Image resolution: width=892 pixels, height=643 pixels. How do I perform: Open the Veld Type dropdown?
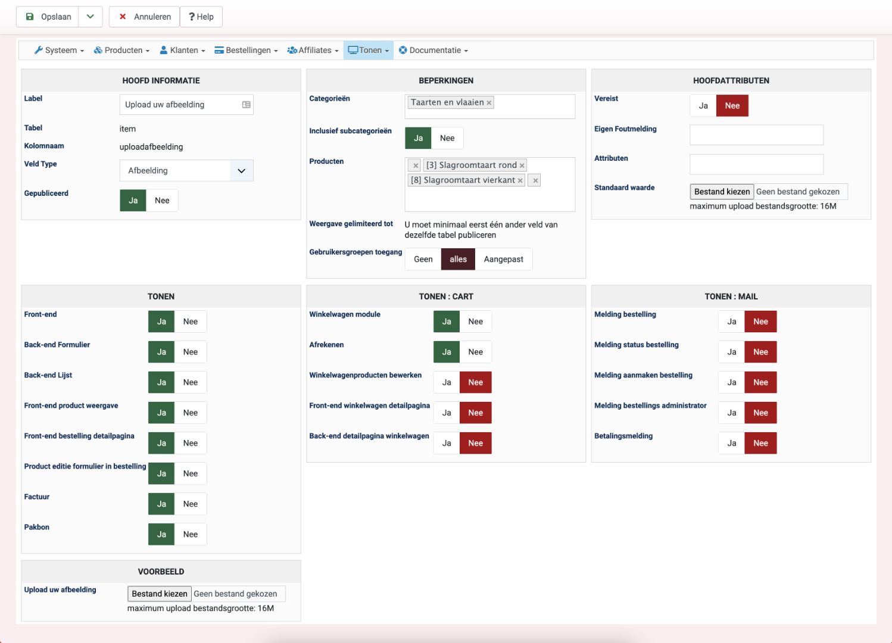(186, 171)
